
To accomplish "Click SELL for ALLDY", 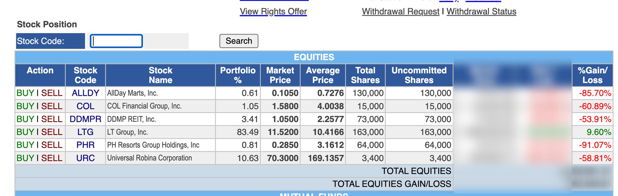I will pos(52,93).
